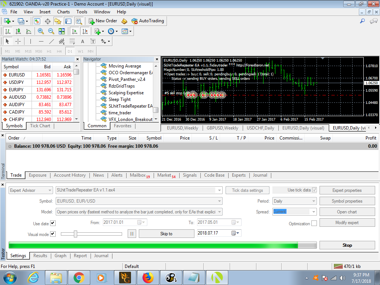Switch chart to M15 timeframe
This screenshot has height=285, width=380.
click(28, 51)
